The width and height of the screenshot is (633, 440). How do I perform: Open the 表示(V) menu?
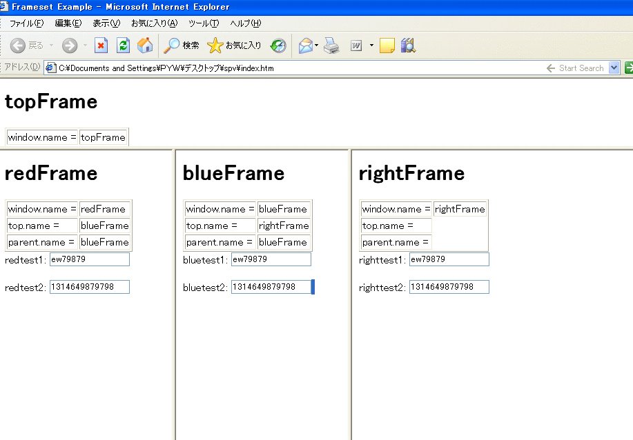coord(106,23)
